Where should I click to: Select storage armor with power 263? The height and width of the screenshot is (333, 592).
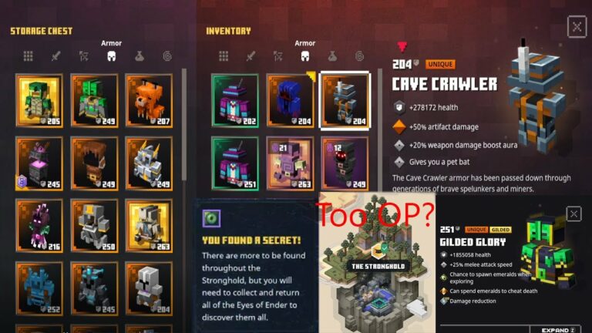(x=149, y=226)
